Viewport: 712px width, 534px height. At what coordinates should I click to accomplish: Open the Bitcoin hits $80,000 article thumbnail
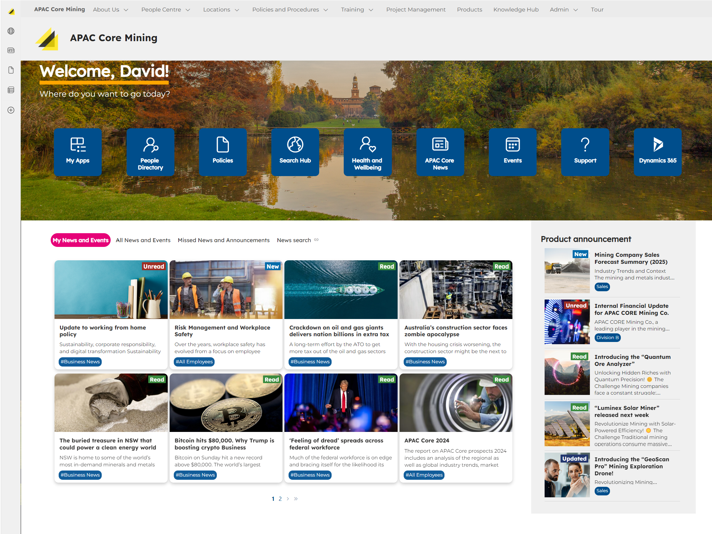226,403
